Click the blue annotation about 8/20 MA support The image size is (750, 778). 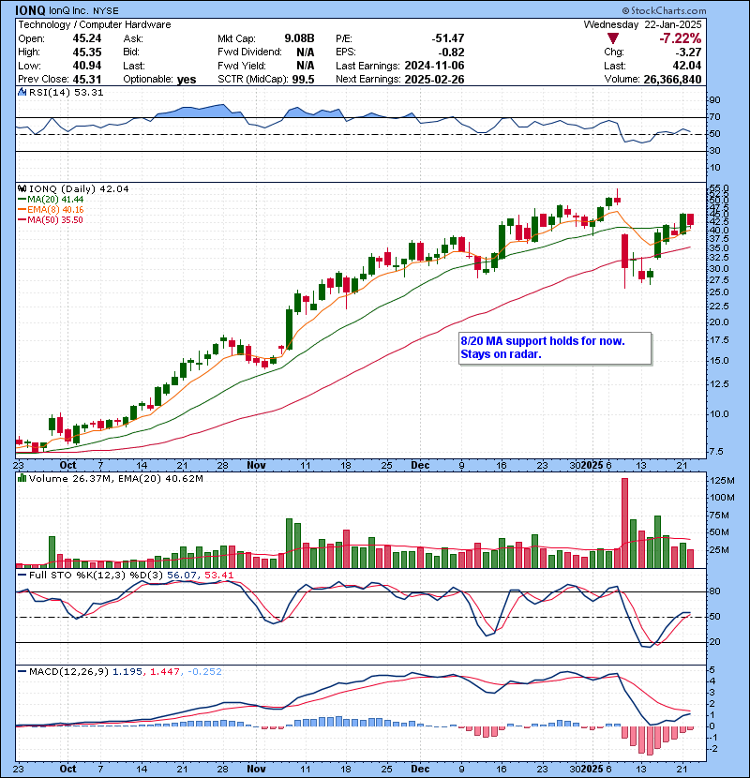(554, 348)
